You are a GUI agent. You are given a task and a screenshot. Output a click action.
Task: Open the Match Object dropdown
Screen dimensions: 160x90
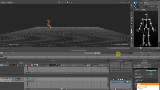click(104, 65)
